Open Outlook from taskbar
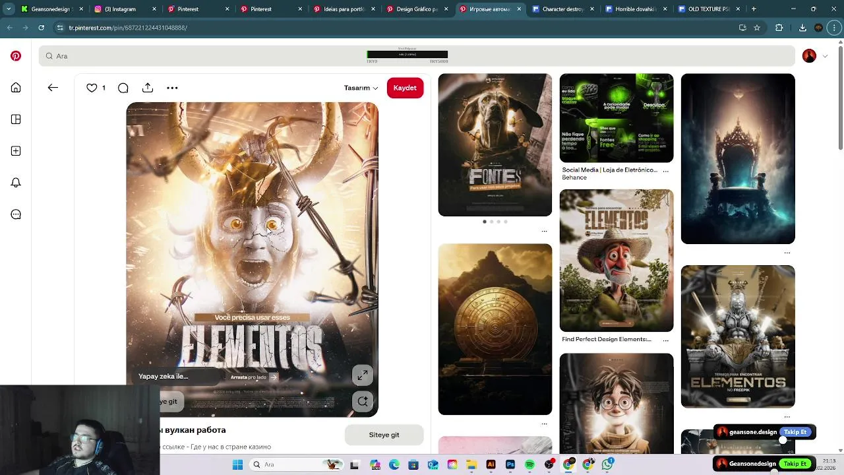Image resolution: width=844 pixels, height=475 pixels. tap(433, 464)
